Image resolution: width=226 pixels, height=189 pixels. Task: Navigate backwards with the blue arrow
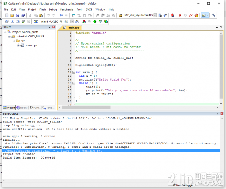click(x=61, y=15)
